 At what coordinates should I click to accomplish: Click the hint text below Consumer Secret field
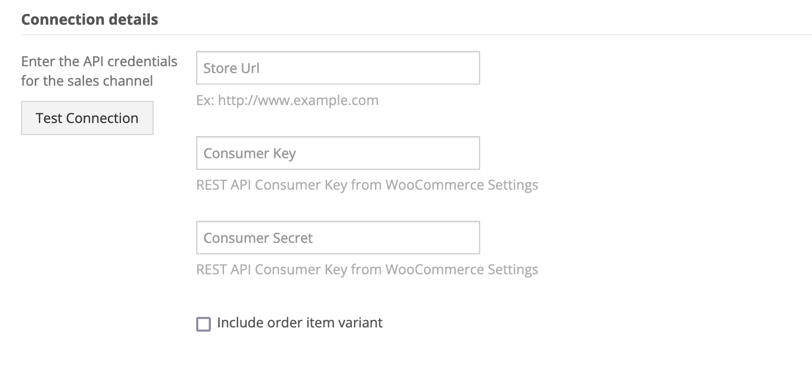(367, 270)
